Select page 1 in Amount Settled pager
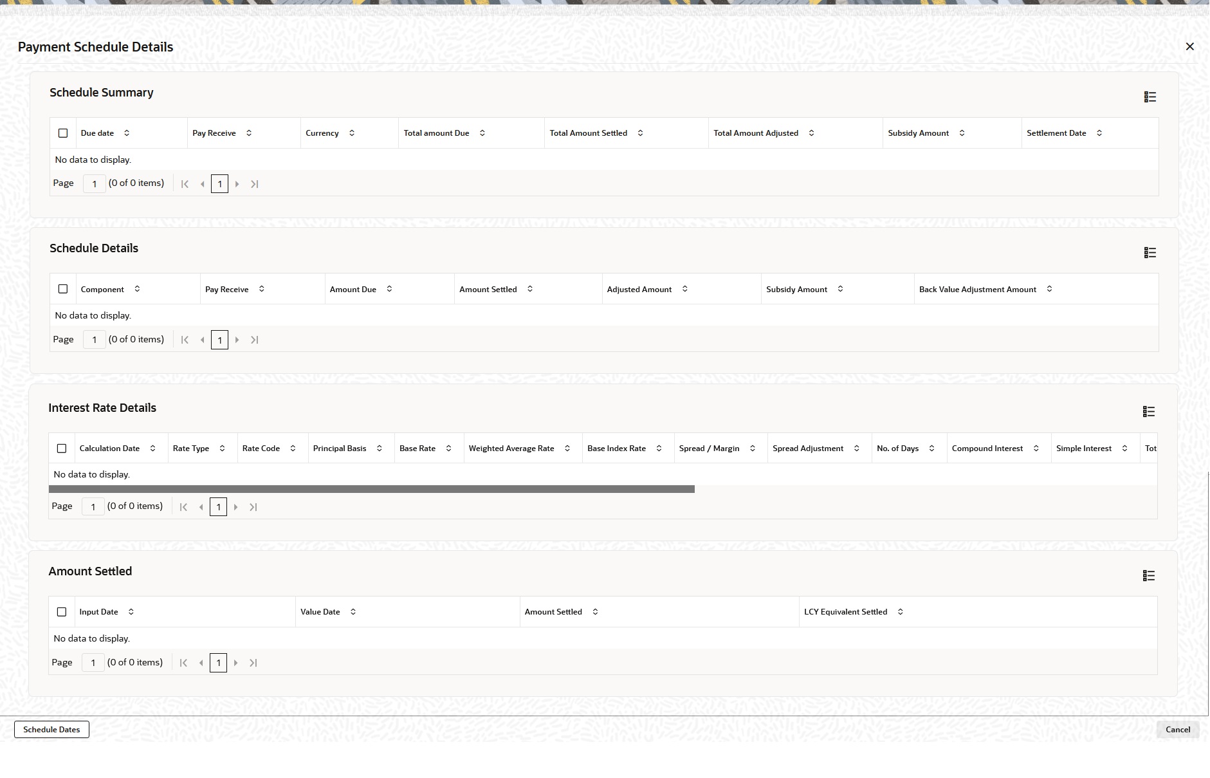1210x778 pixels. click(219, 663)
